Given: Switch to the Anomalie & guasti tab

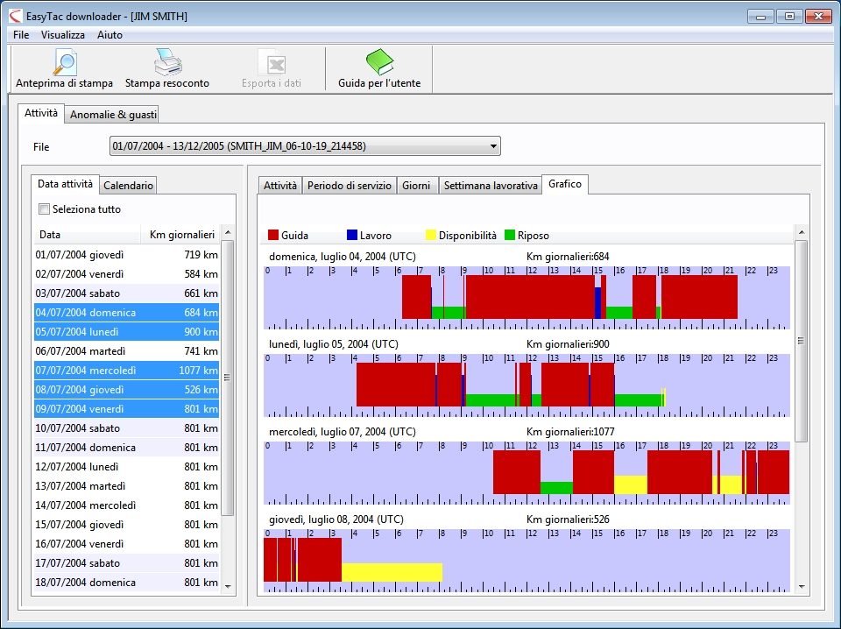Looking at the screenshot, I should (x=113, y=115).
